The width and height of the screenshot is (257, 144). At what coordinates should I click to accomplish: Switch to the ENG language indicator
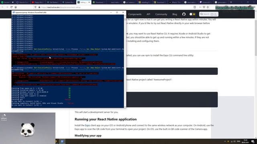tap(239, 141)
